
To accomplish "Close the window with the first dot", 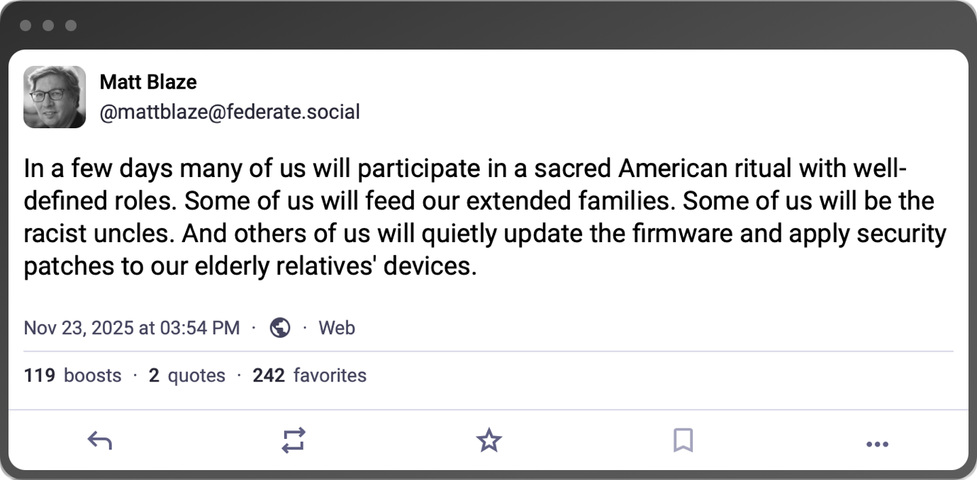I will tap(26, 25).
